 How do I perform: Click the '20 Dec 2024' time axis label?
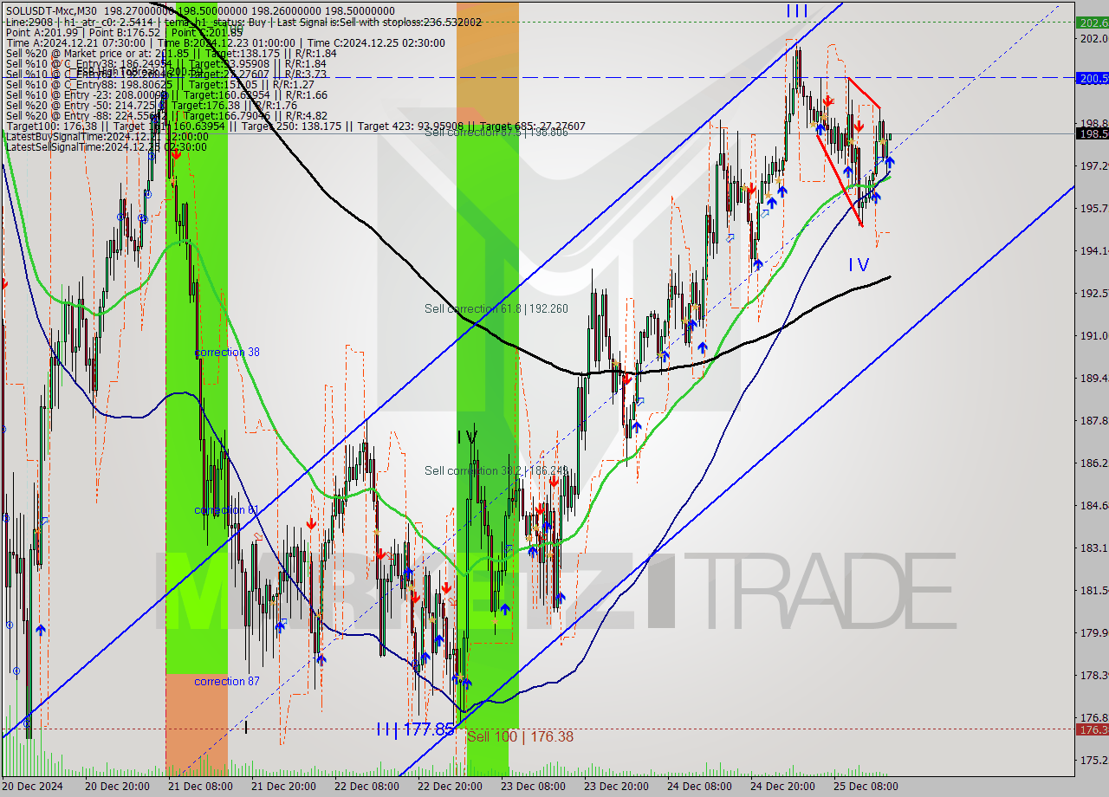point(32,787)
